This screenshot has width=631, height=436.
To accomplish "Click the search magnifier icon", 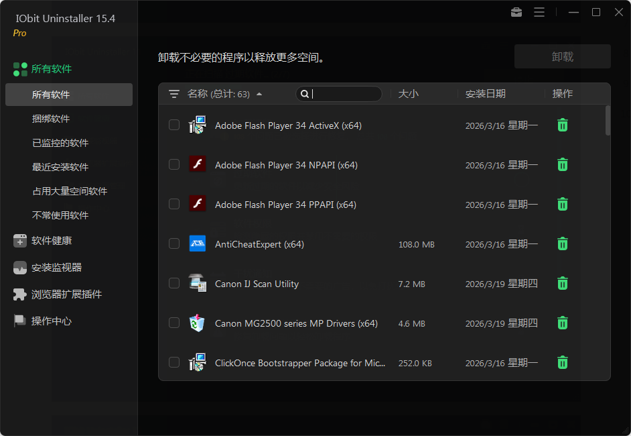I will tap(305, 94).
